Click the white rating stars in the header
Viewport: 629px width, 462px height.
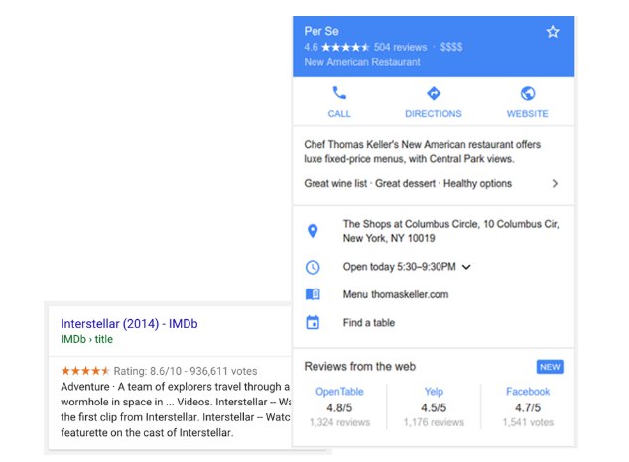[x=345, y=47]
